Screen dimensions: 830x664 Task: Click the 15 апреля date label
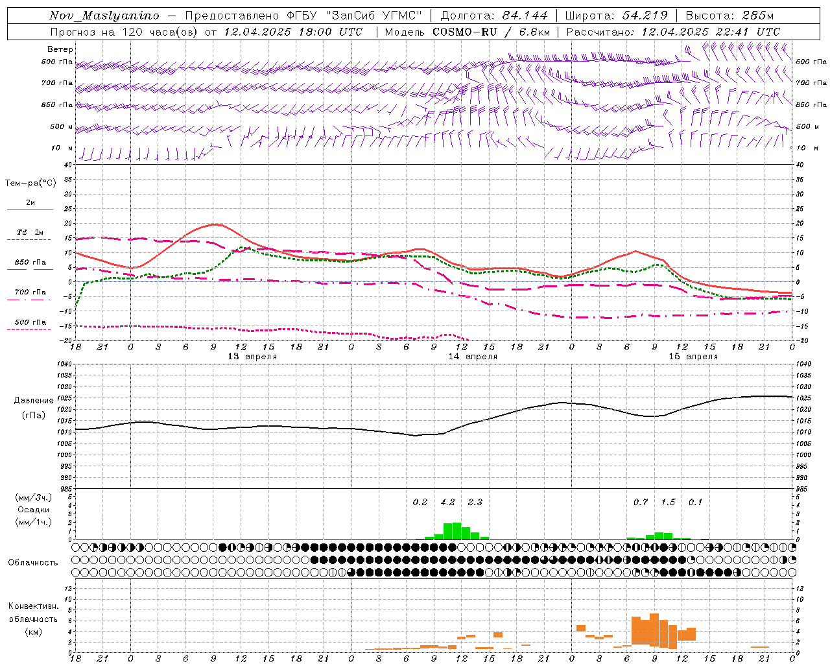click(693, 357)
